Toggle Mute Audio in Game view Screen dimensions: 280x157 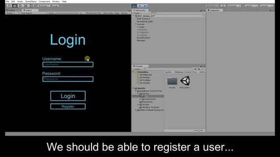click(108, 13)
